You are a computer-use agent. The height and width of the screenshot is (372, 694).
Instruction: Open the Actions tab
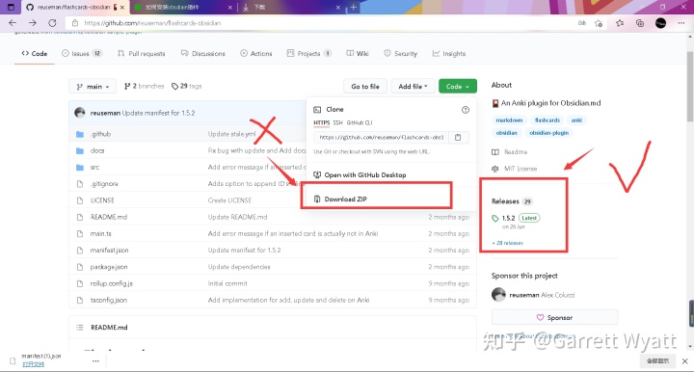256,54
